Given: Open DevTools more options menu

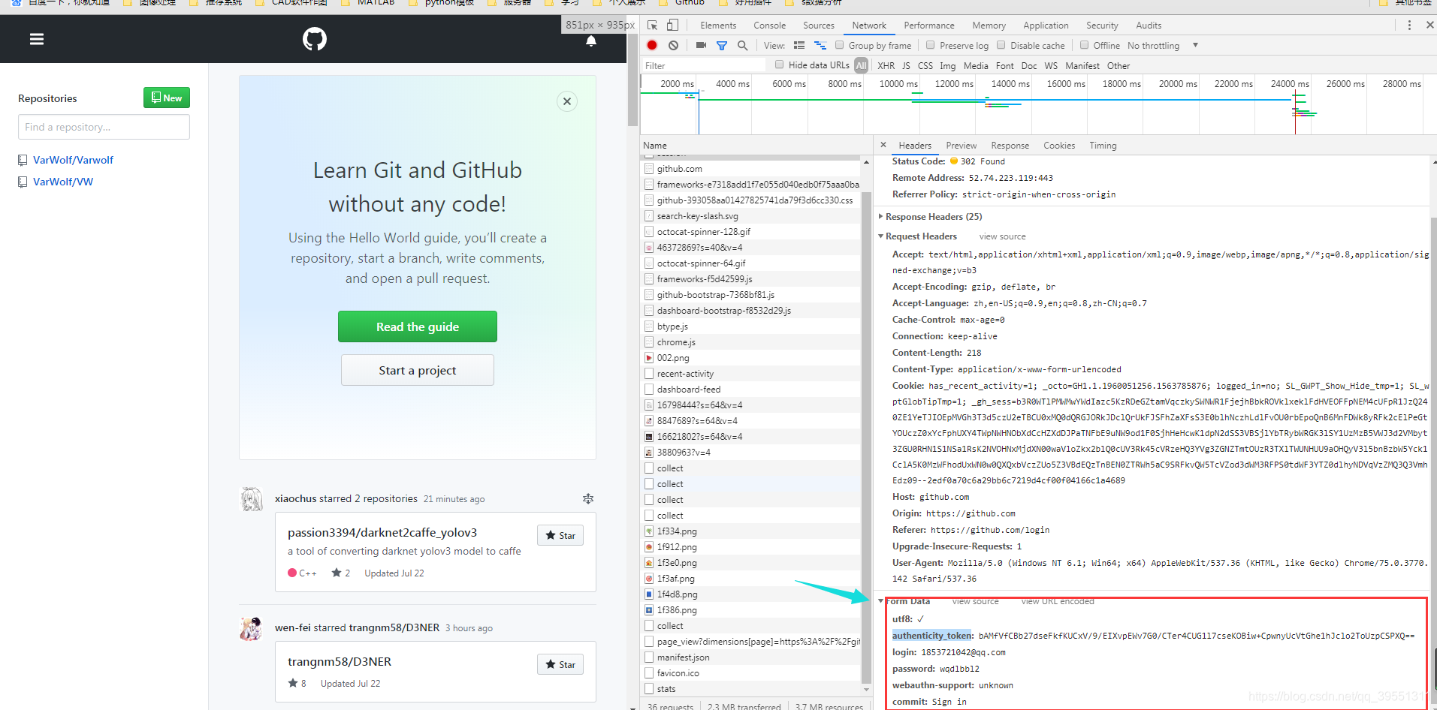Looking at the screenshot, I should [x=1409, y=25].
